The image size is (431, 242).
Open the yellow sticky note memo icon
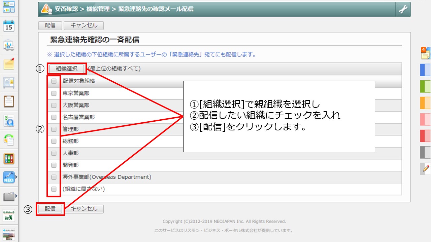[x=9, y=64]
